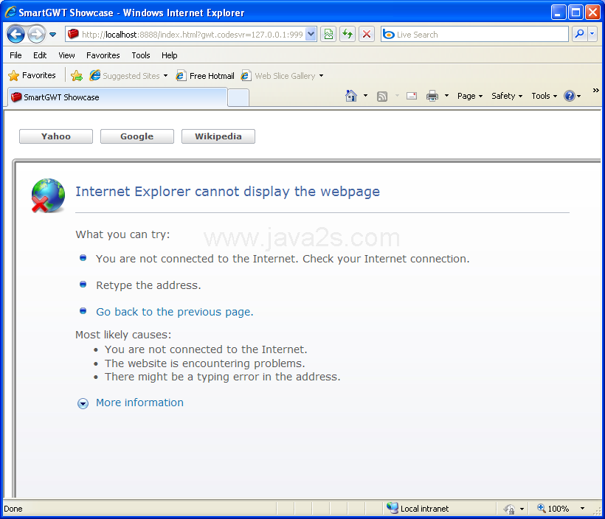The height and width of the screenshot is (519, 605).
Task: Click the globe error icon
Action: click(x=48, y=195)
